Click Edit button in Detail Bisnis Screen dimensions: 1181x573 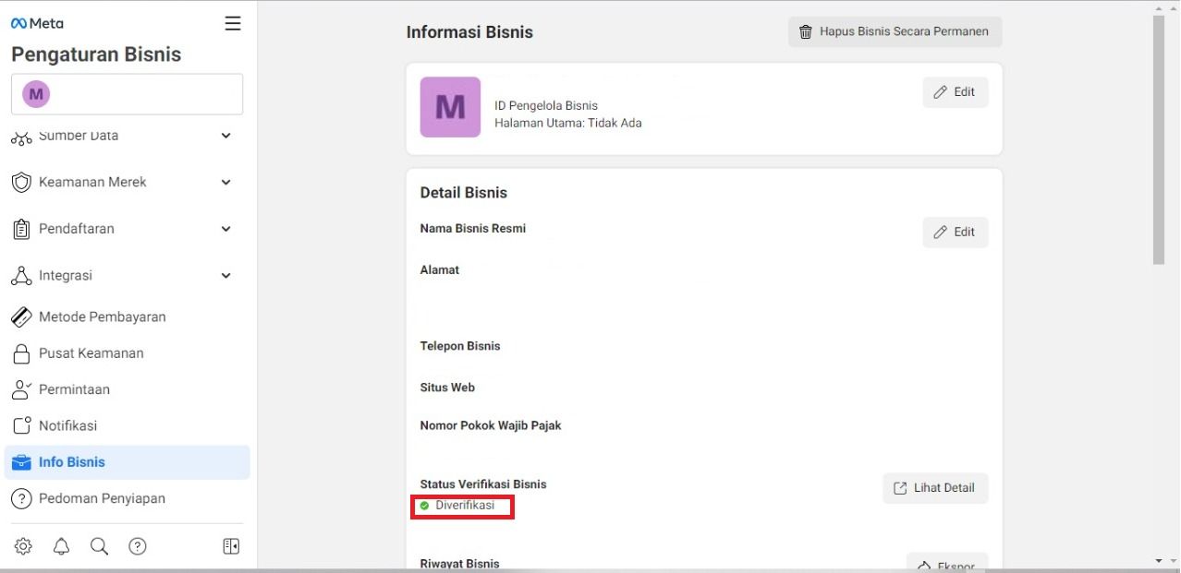955,233
